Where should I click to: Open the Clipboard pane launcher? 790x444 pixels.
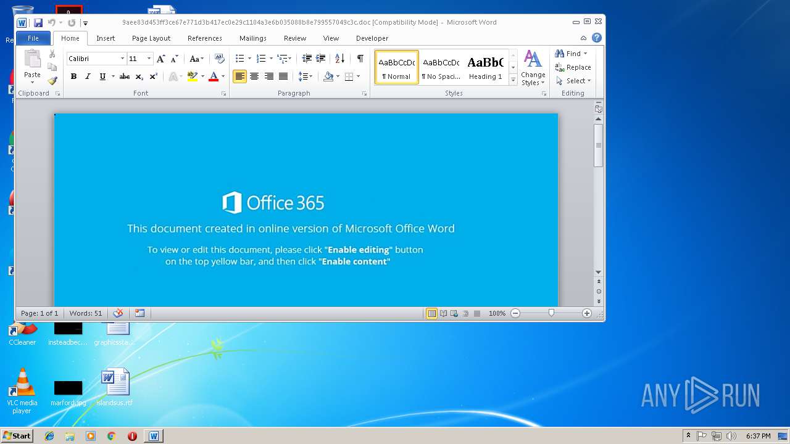tap(58, 94)
